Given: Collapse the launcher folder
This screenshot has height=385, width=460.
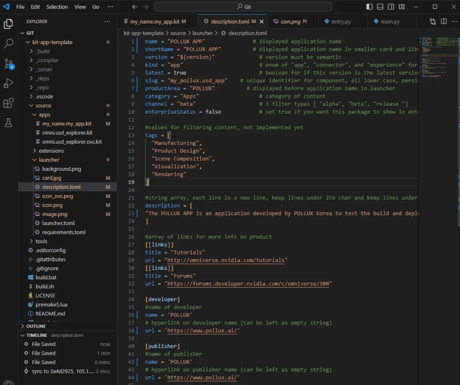Looking at the screenshot, I should coord(49,160).
